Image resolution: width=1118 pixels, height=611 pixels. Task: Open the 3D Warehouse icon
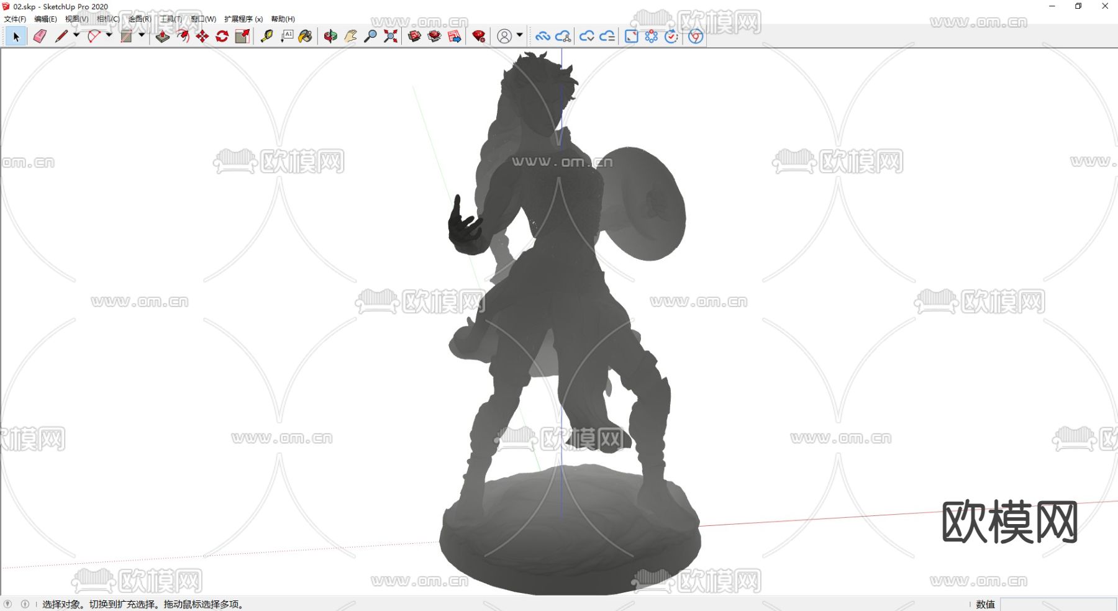[x=414, y=37]
